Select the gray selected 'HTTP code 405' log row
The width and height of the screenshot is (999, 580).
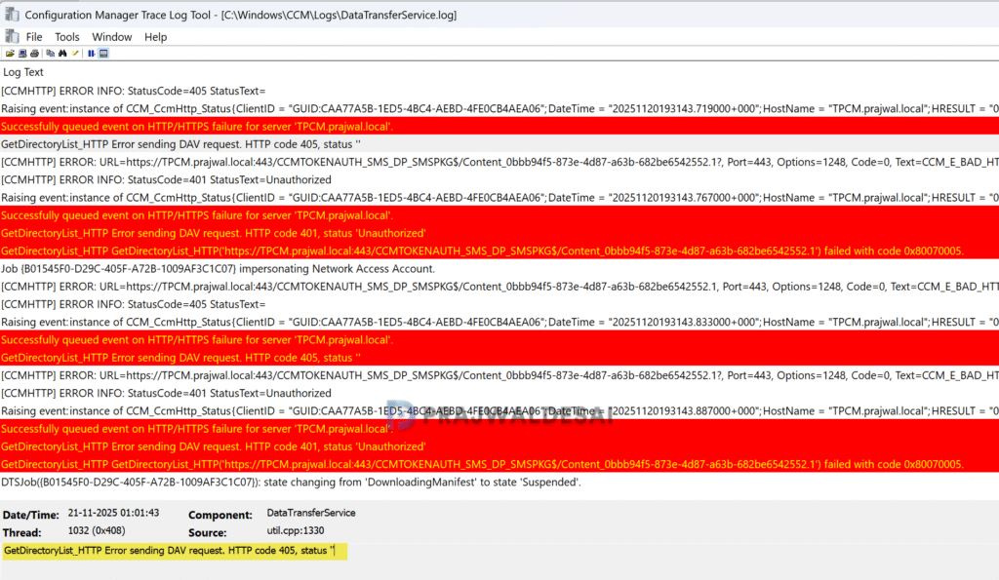tap(499, 144)
